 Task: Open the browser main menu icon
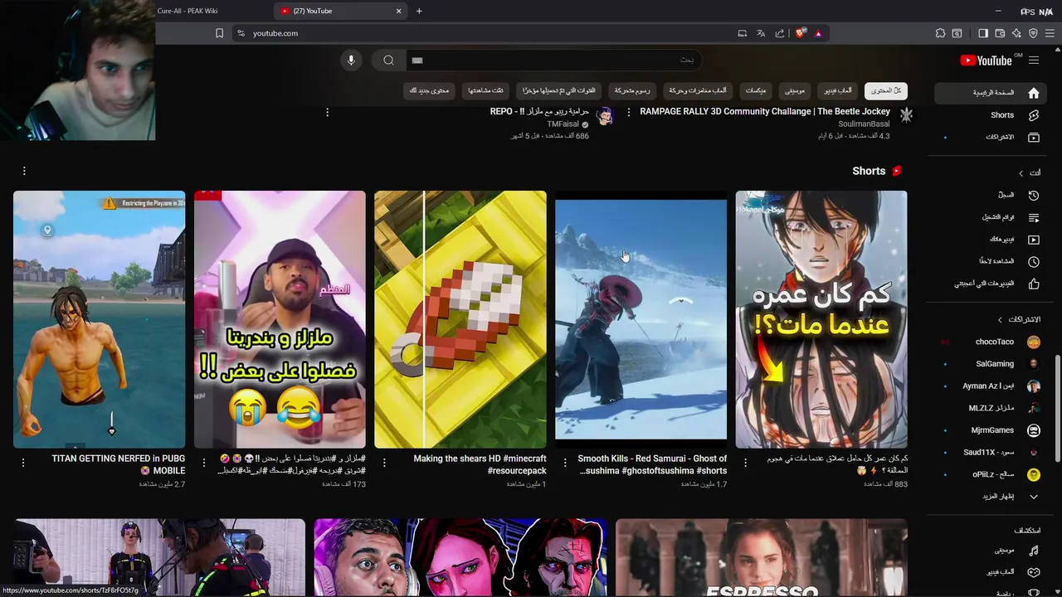pos(1050,33)
